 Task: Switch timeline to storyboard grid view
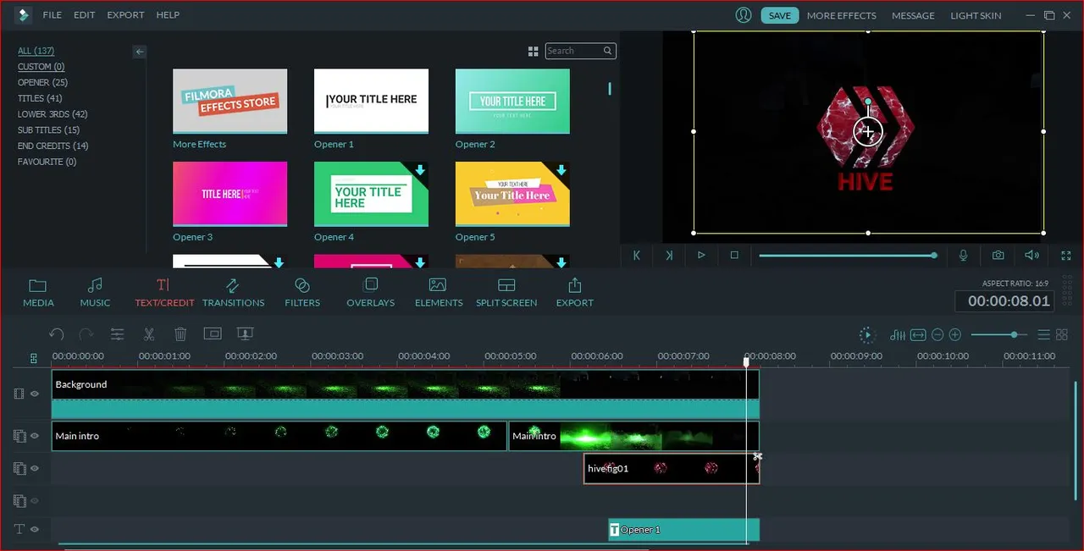pyautogui.click(x=1062, y=335)
